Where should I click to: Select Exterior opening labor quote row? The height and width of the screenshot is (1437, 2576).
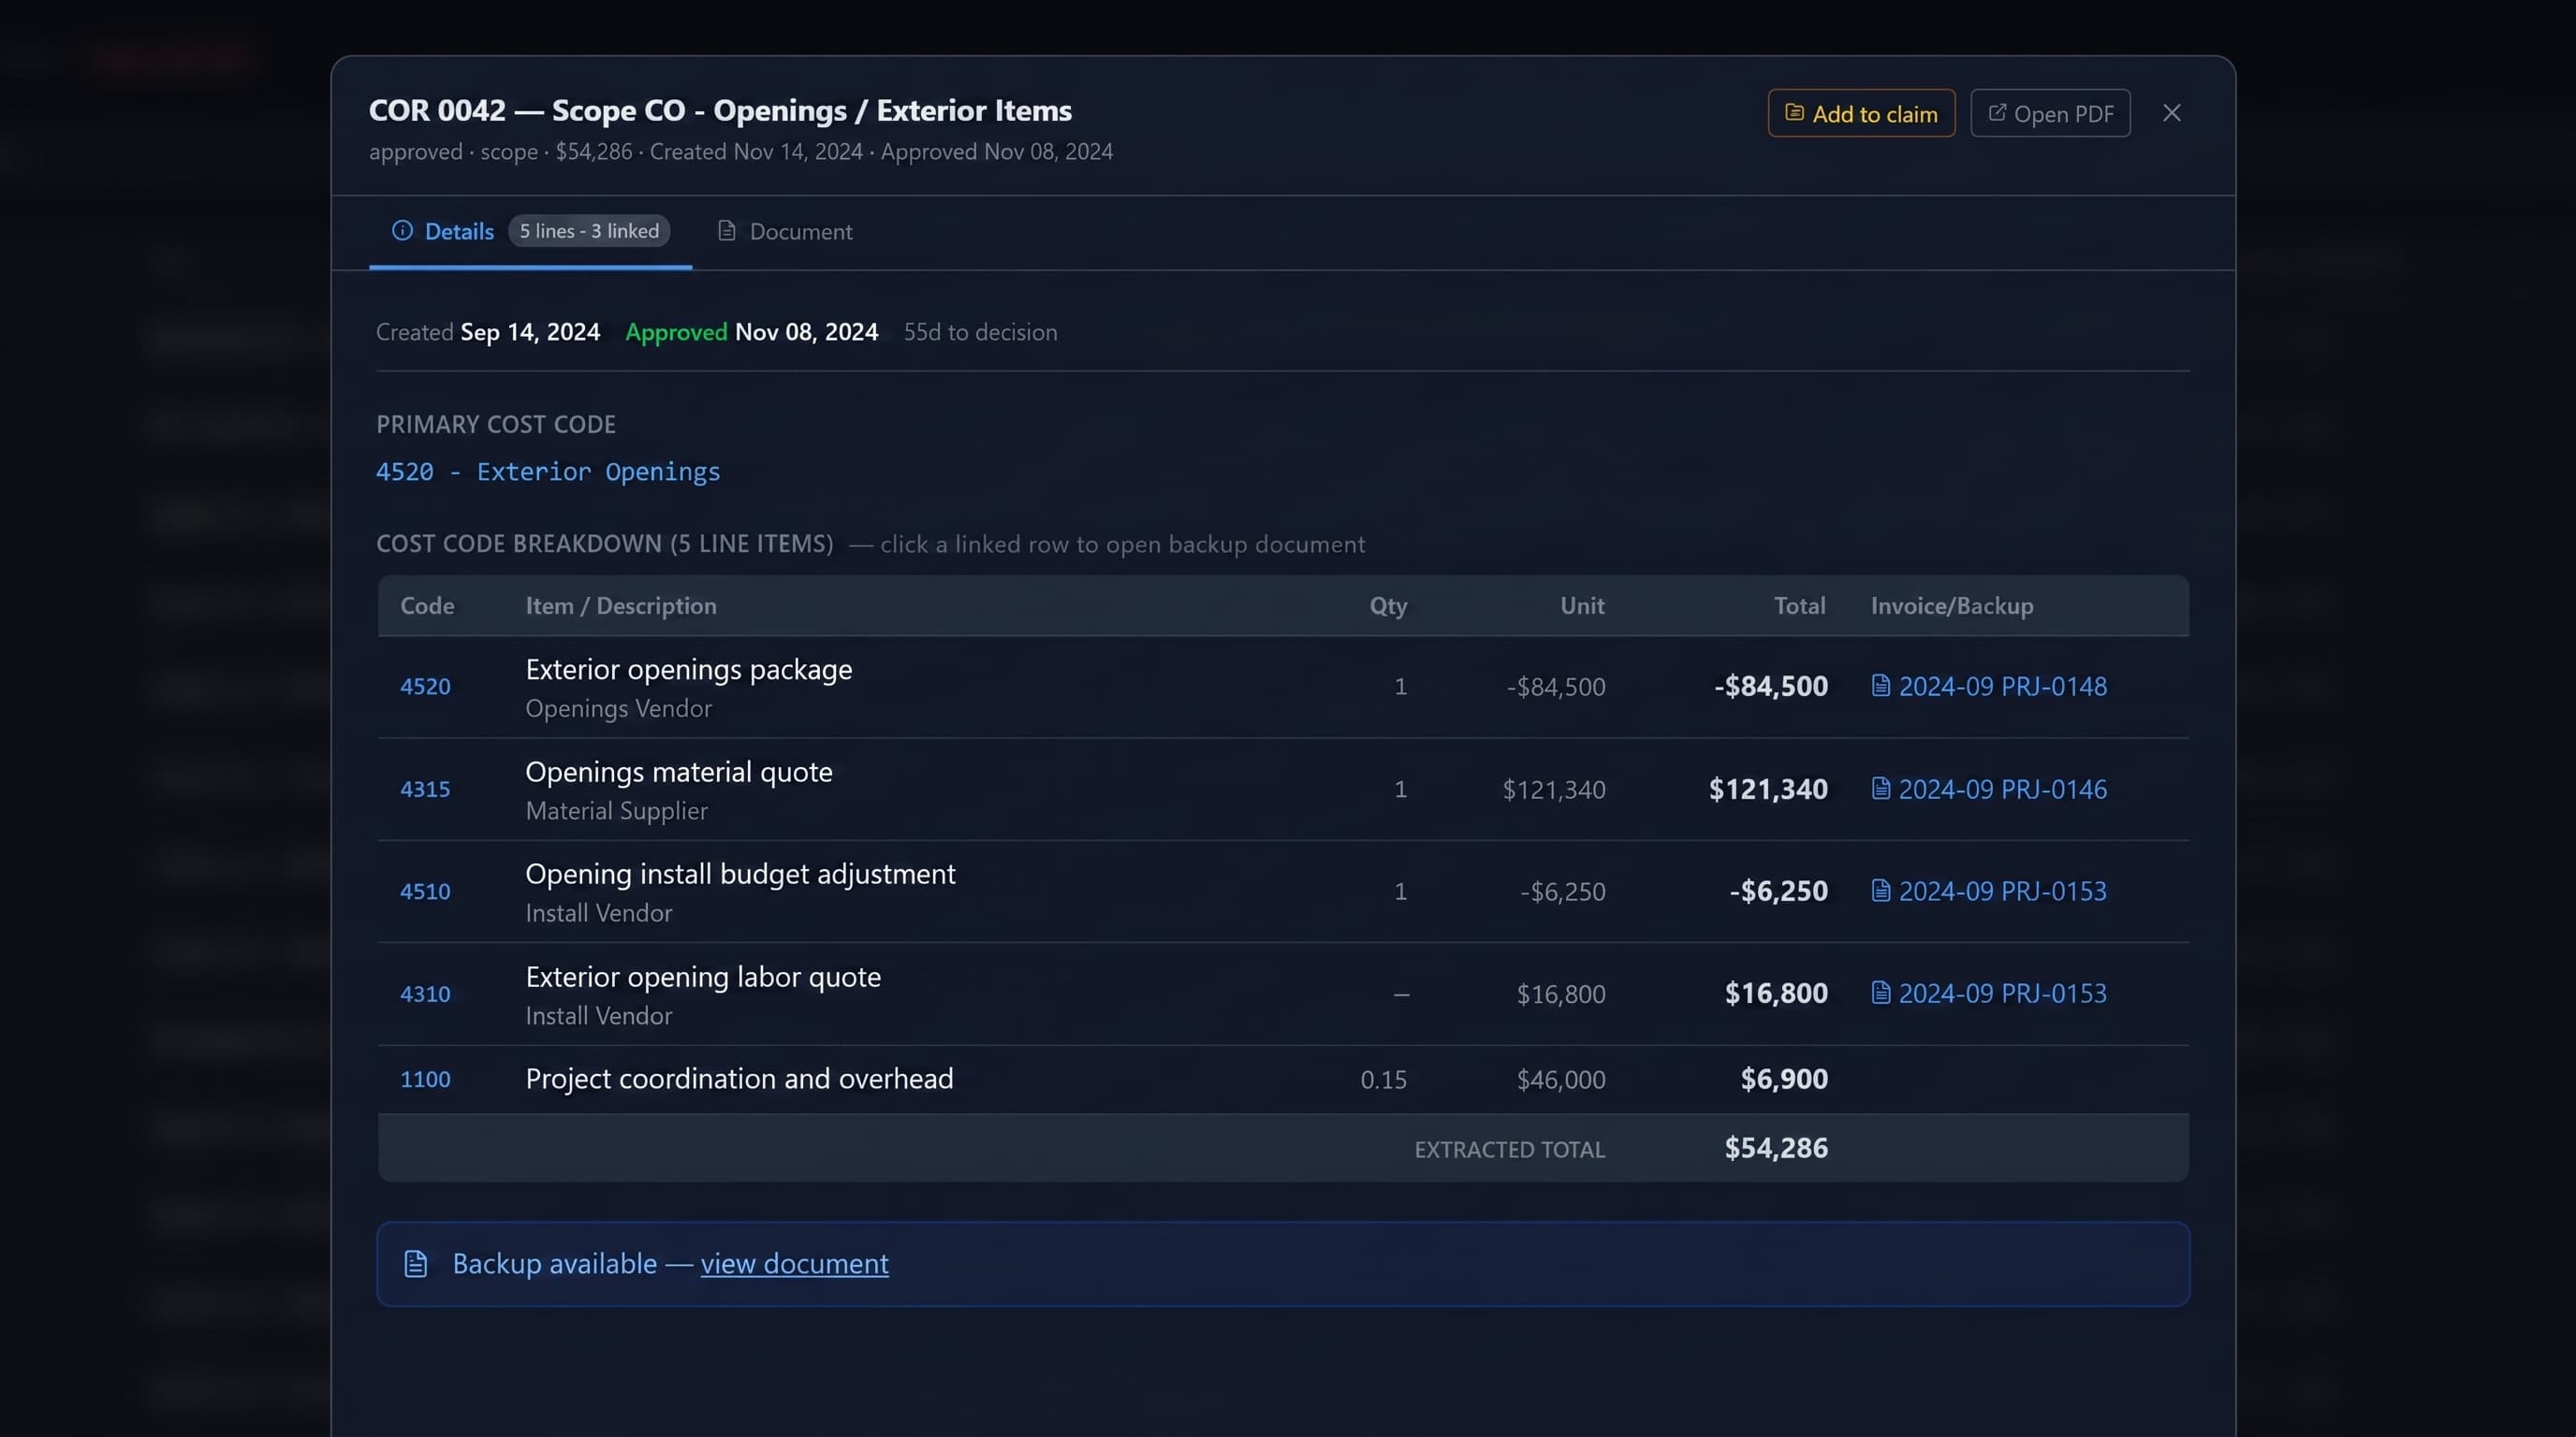click(1283, 994)
